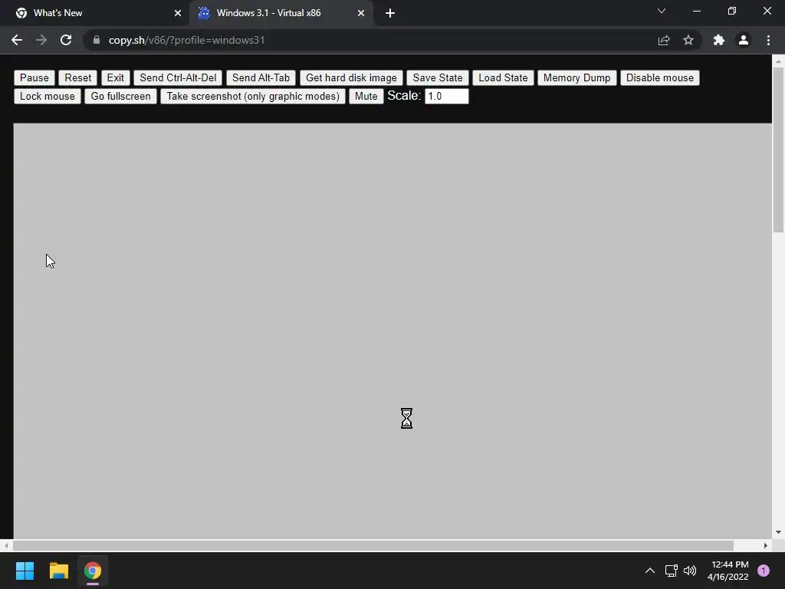
Task: Click Go fullscreen
Action: (120, 96)
